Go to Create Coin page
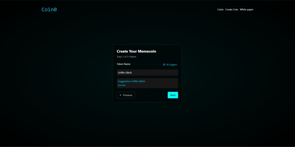Image resolution: width=295 pixels, height=147 pixels. [232, 10]
